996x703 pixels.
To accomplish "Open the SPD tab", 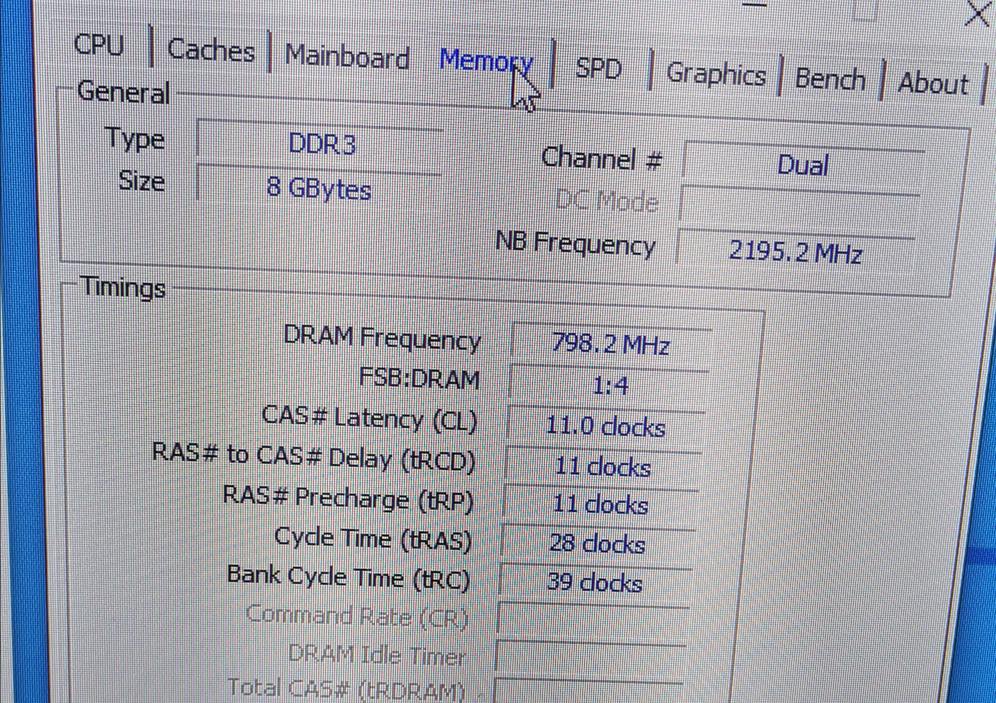I will point(598,68).
